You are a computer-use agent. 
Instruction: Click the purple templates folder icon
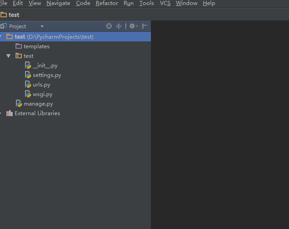[x=19, y=46]
